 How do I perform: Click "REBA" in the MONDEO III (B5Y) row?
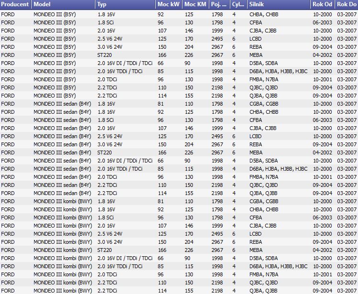tap(256, 47)
